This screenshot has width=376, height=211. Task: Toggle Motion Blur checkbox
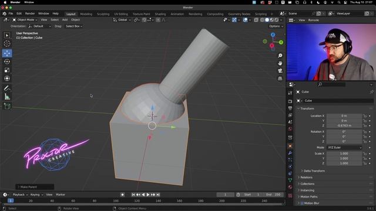pos(302,203)
